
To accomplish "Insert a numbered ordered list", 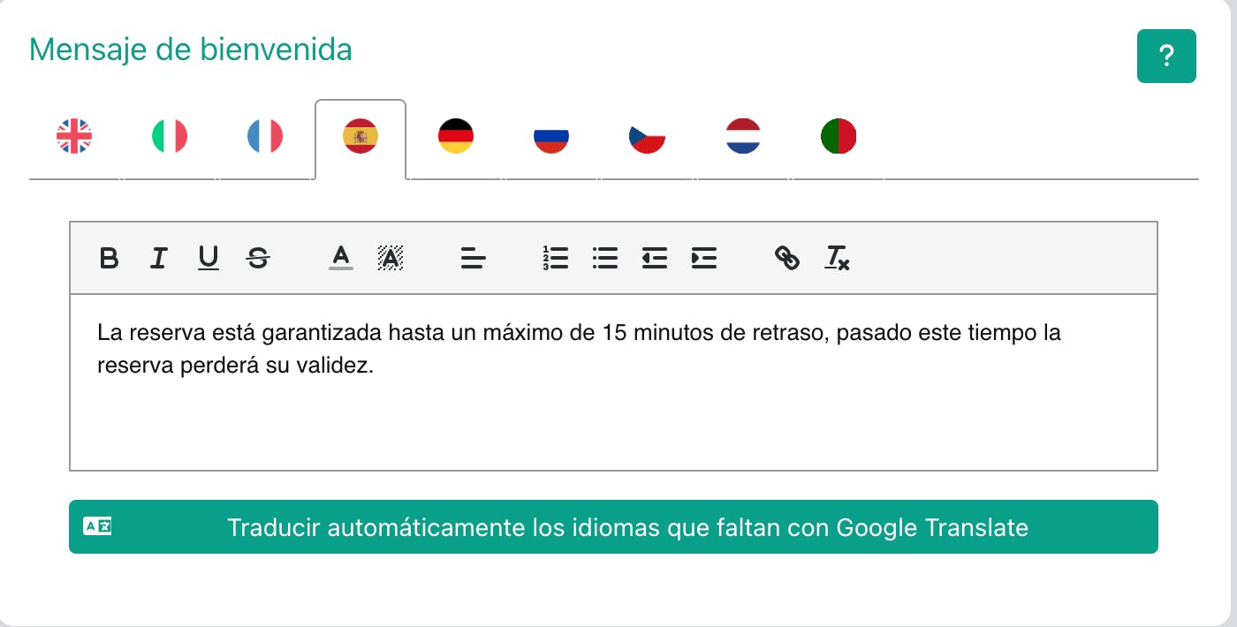I will (555, 258).
